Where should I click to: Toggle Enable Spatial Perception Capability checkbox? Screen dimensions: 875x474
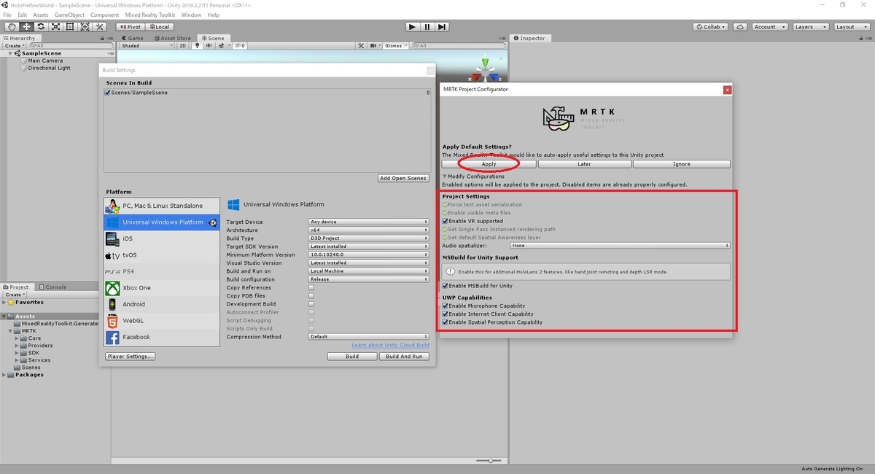[x=446, y=322]
